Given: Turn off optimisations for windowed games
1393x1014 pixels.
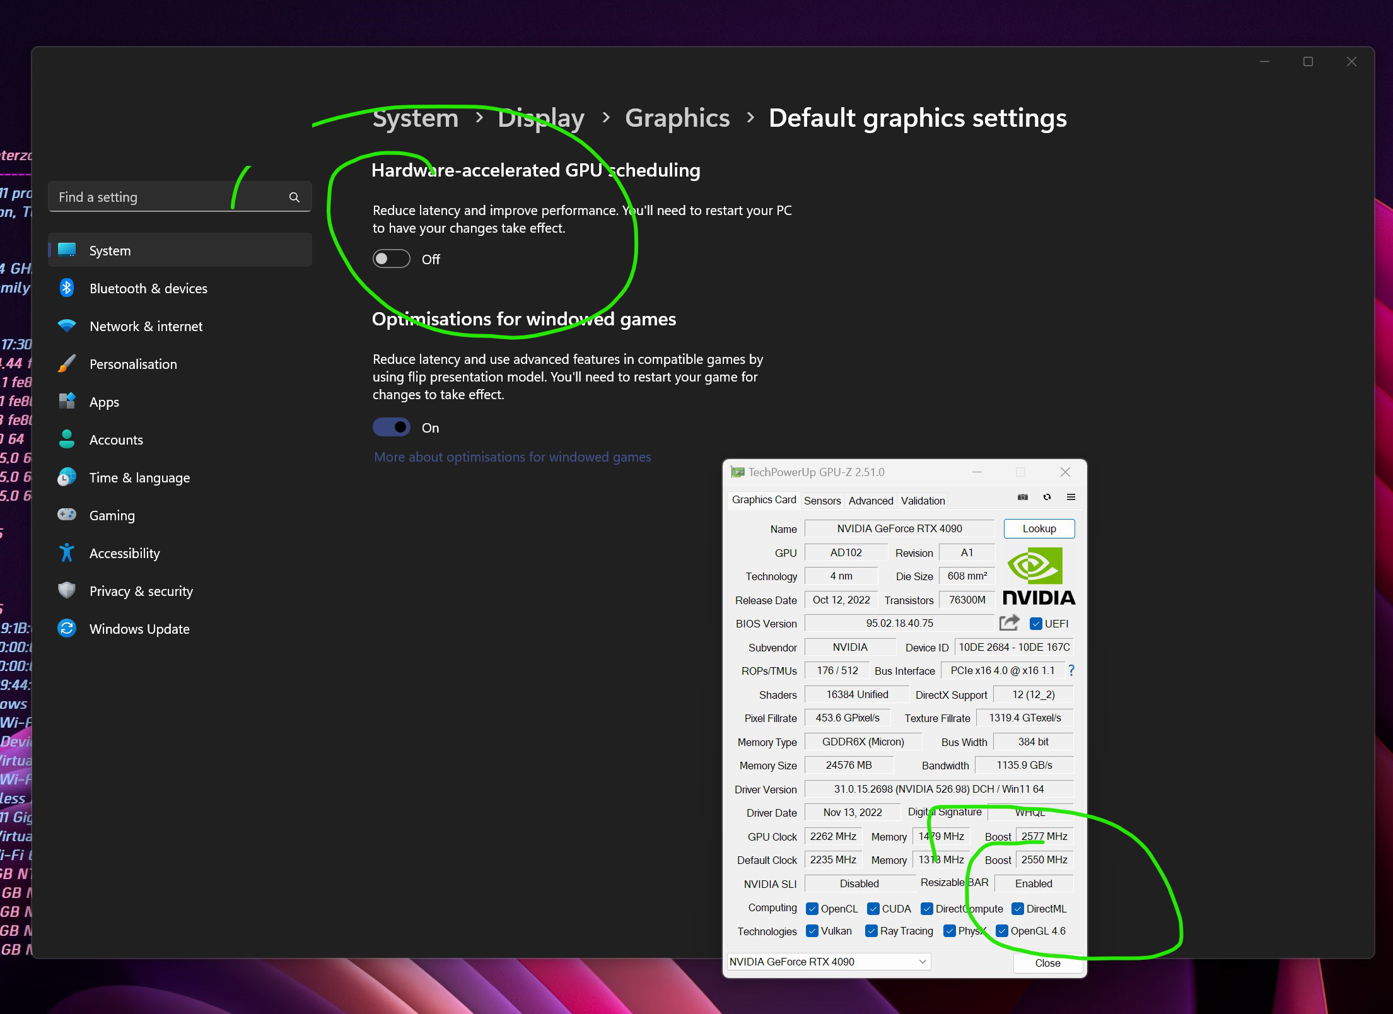Looking at the screenshot, I should tap(391, 427).
